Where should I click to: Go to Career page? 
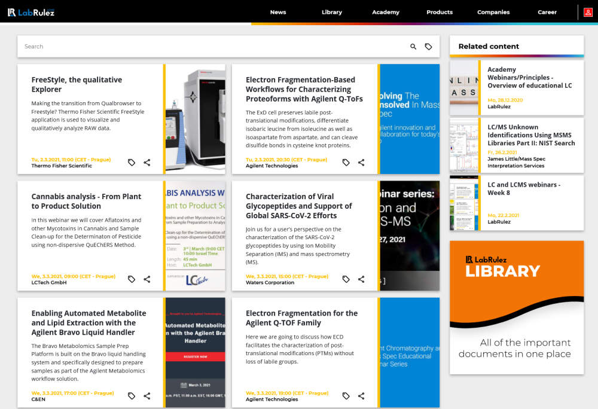pyautogui.click(x=547, y=12)
